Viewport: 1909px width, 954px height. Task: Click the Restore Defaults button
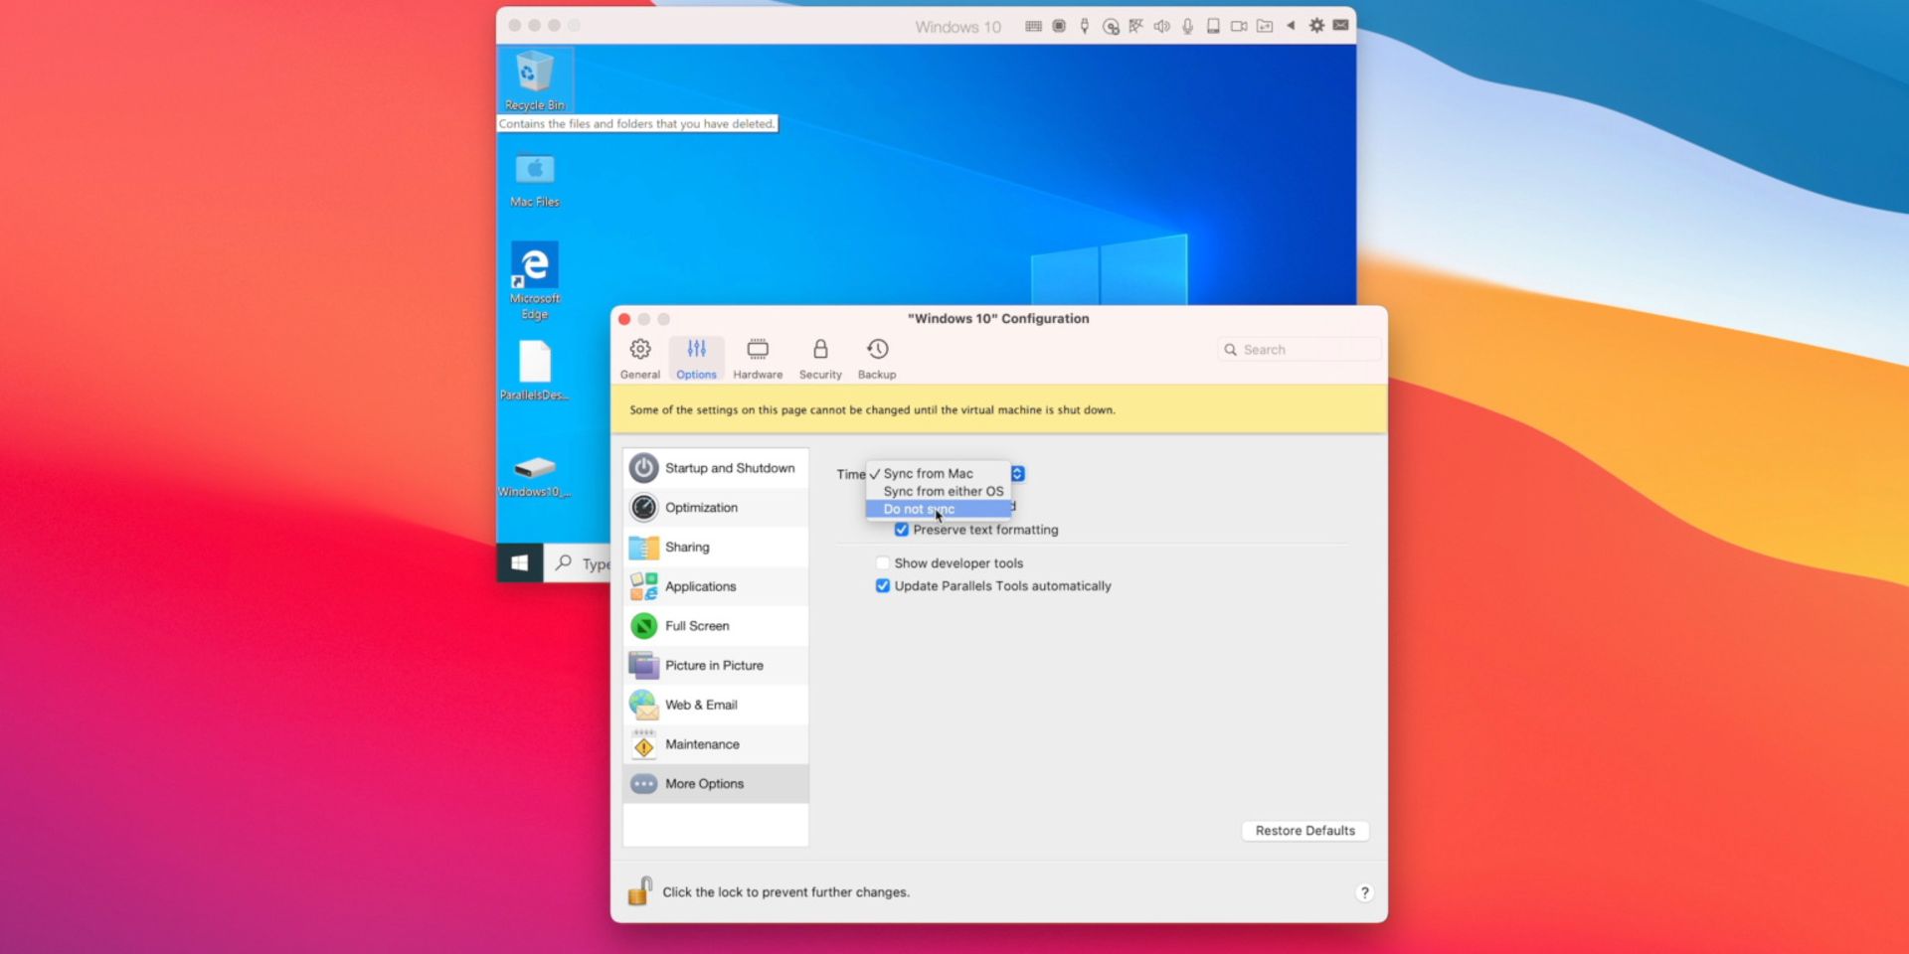[x=1304, y=831]
